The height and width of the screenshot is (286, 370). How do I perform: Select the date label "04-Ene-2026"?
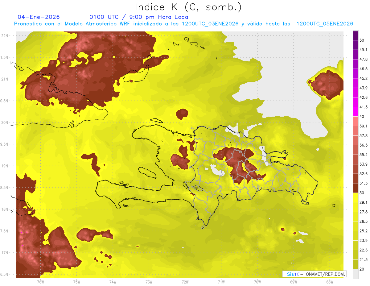(39, 17)
